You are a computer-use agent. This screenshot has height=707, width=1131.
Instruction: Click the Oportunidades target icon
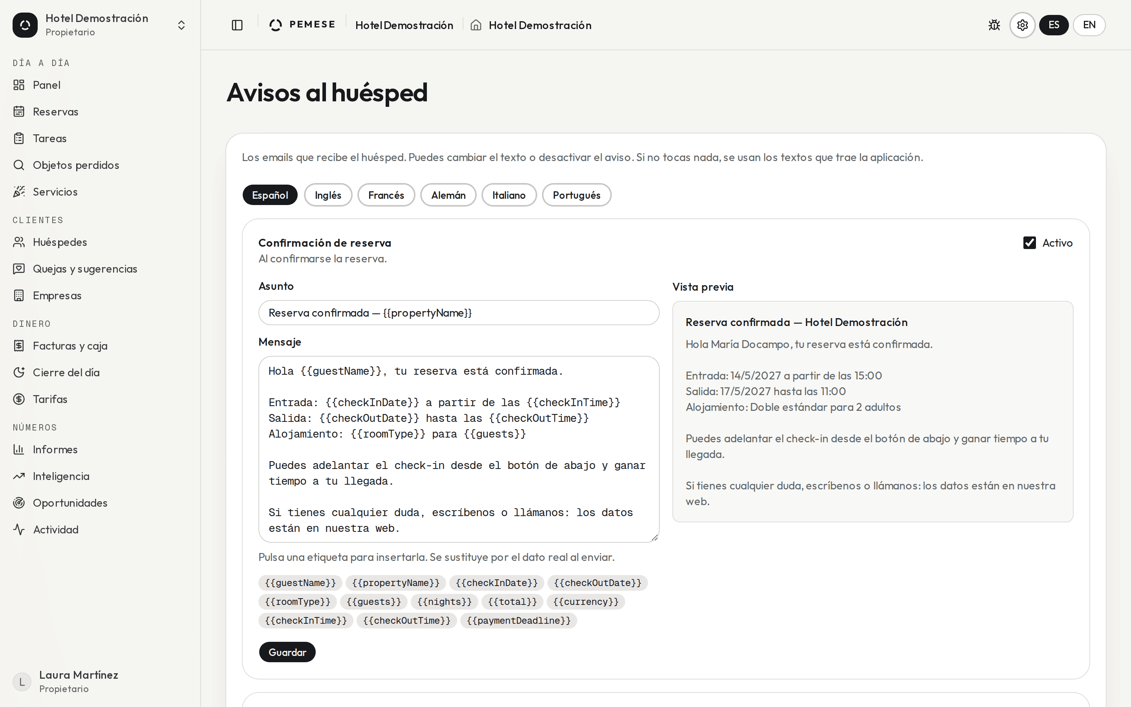(19, 503)
